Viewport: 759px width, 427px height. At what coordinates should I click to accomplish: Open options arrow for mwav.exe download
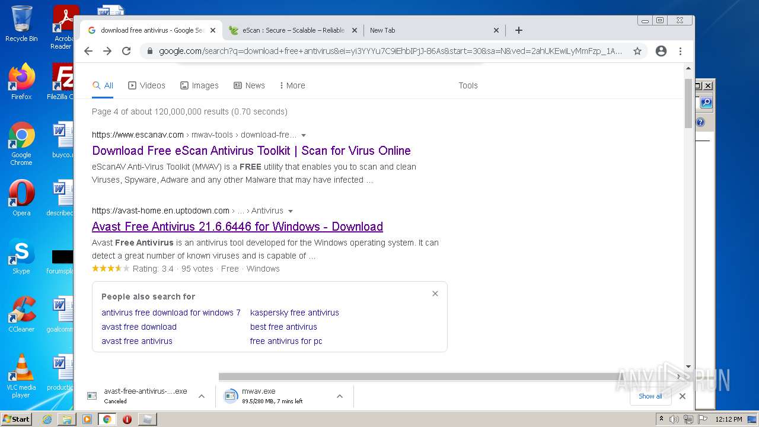[340, 396]
